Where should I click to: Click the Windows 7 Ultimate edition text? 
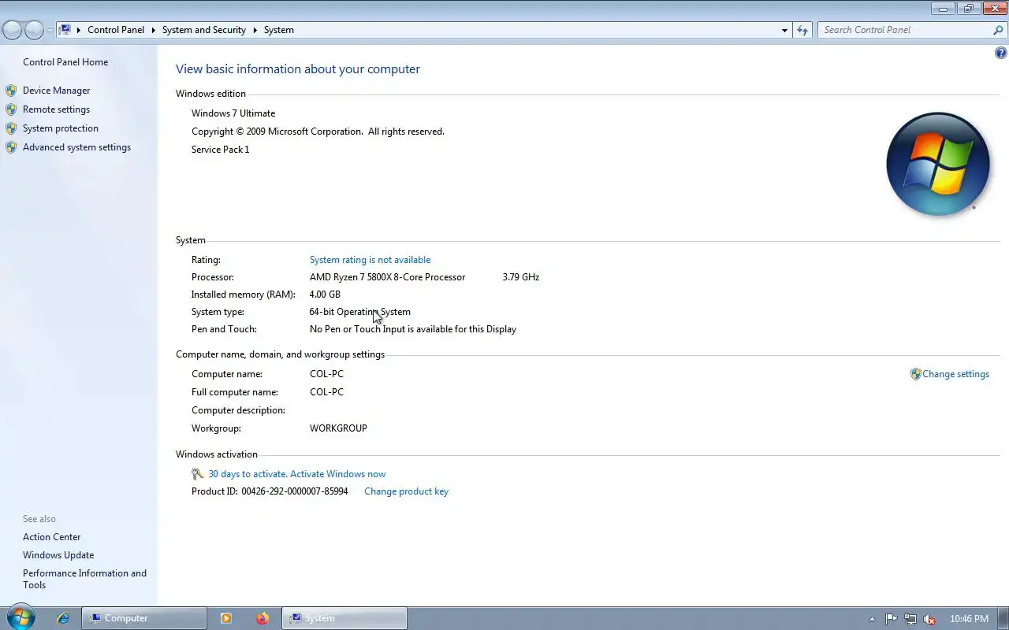233,113
